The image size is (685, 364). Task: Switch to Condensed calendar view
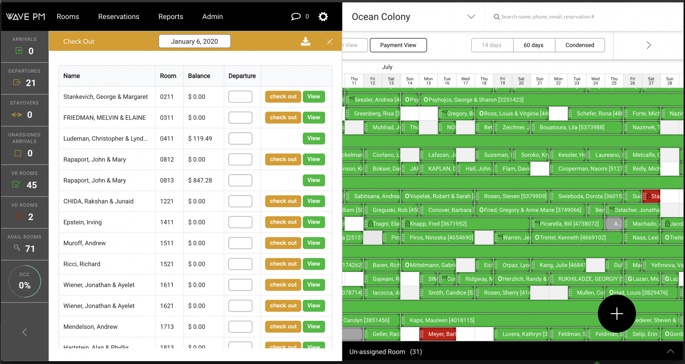(x=580, y=45)
